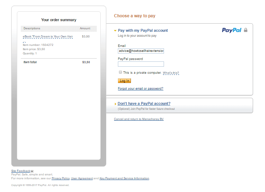
Task: Open the Site Feedback link
Action: pyautogui.click(x=21, y=171)
